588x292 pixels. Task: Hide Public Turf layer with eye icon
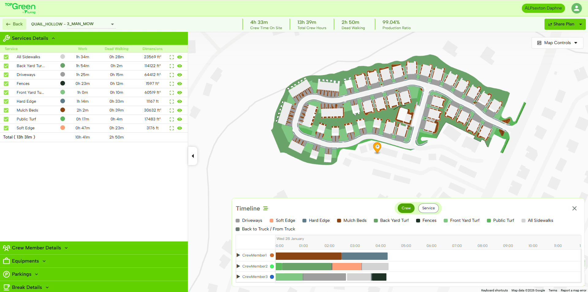[x=180, y=119]
